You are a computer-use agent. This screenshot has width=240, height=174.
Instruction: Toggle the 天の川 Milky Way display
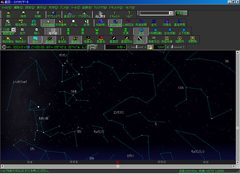[x=140, y=40]
